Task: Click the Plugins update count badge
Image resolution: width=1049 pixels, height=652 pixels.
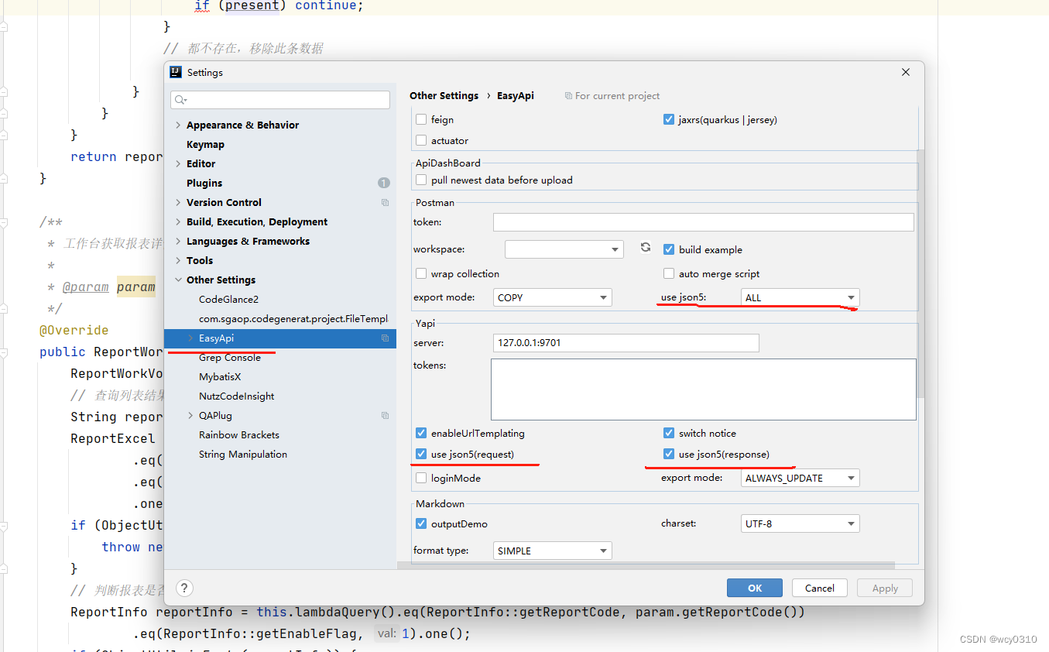Action: pyautogui.click(x=383, y=184)
